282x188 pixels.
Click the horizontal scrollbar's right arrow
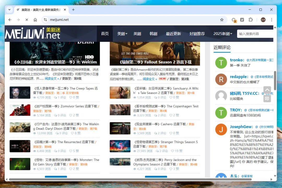point(271,179)
